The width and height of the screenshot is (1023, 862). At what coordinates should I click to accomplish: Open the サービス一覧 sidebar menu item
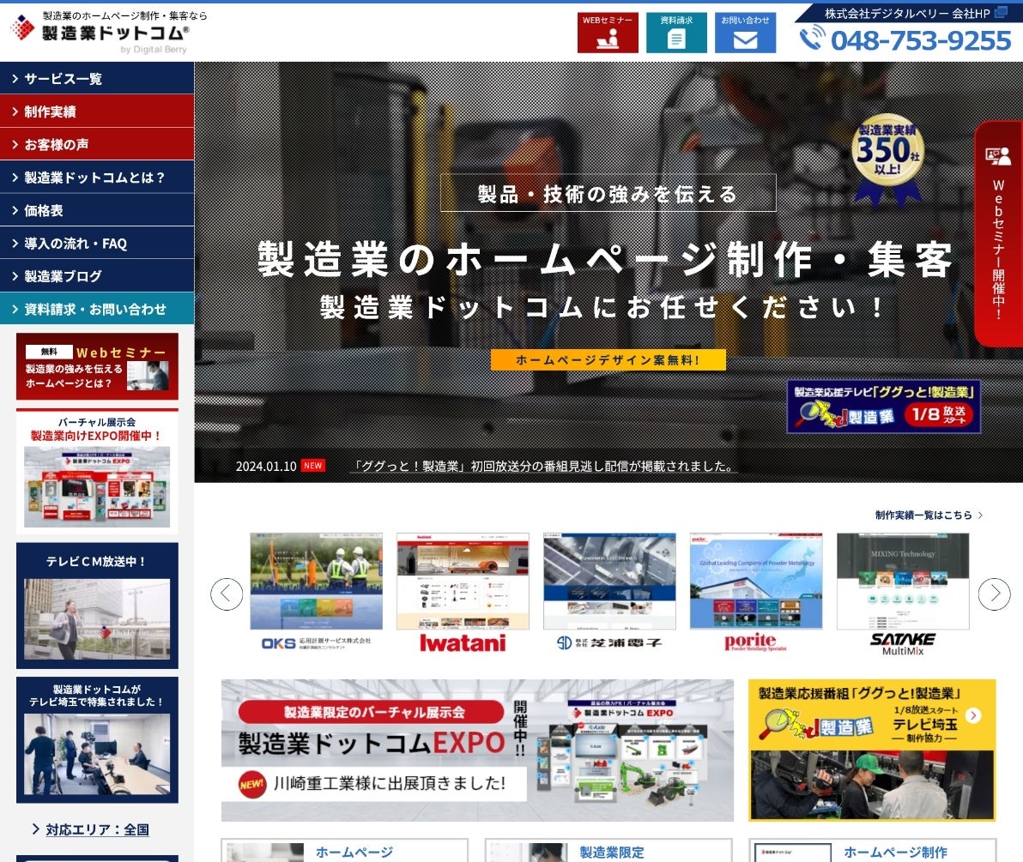[97, 78]
